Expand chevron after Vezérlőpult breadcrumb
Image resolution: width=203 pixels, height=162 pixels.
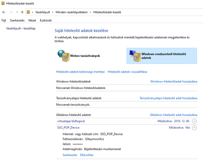tap(53, 12)
